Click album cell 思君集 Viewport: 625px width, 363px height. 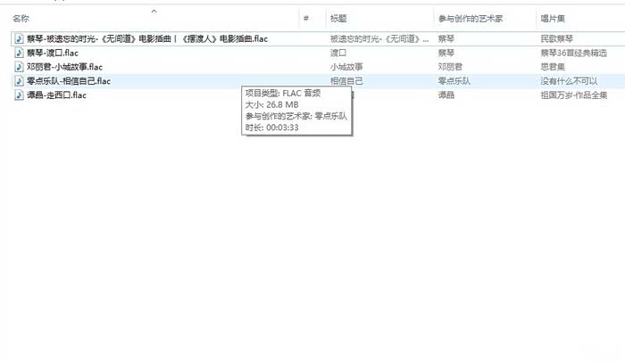point(553,67)
